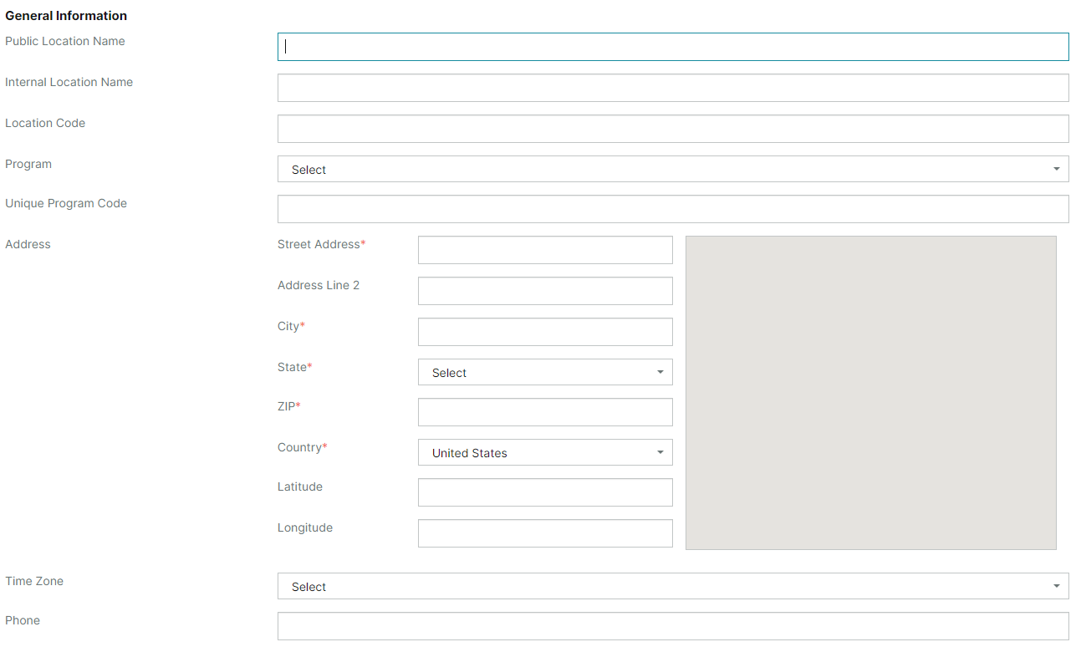Screen dimensions: 1081x647
Task: Click the Location Code label
Action: tap(45, 123)
